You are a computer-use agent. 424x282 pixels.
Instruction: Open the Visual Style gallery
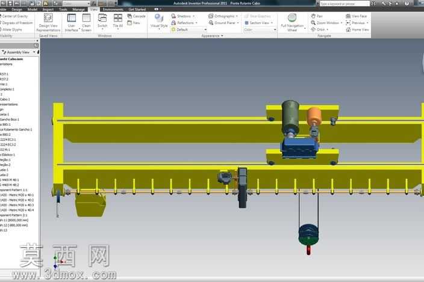159,21
